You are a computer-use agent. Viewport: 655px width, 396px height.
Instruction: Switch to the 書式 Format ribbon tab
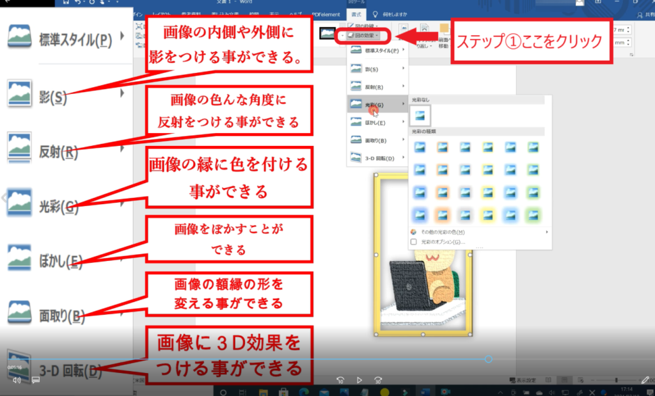[355, 13]
